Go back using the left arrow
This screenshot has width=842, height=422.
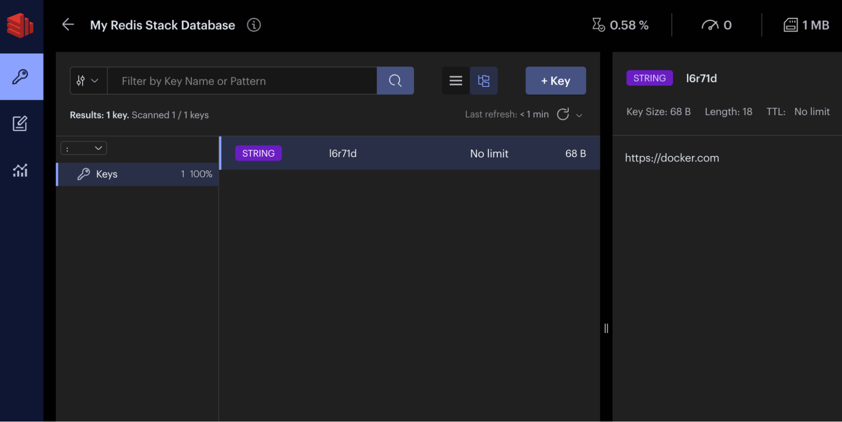click(68, 25)
